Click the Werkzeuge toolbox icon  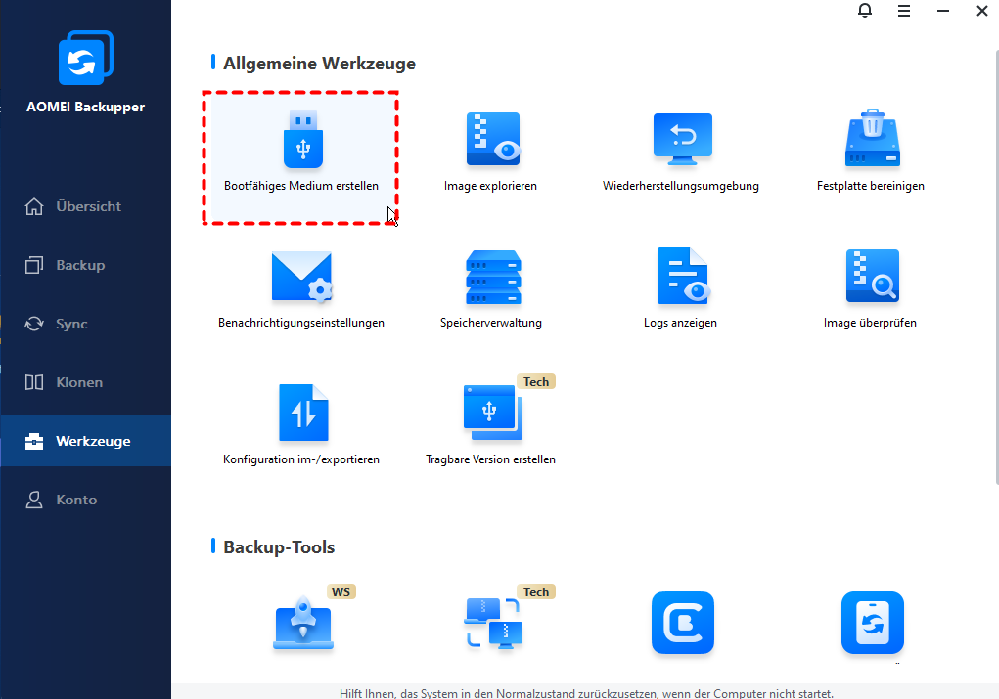tap(34, 441)
